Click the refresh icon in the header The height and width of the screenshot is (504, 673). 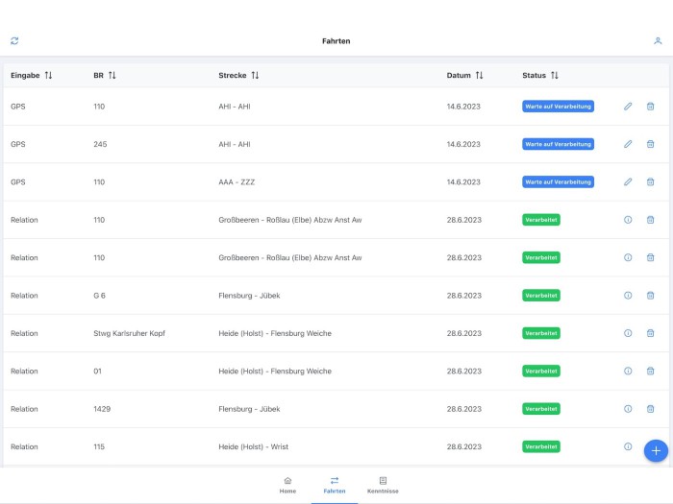pyautogui.click(x=14, y=40)
